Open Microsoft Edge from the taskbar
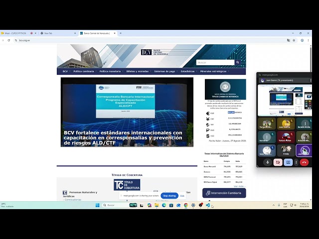 tap(164, 205)
